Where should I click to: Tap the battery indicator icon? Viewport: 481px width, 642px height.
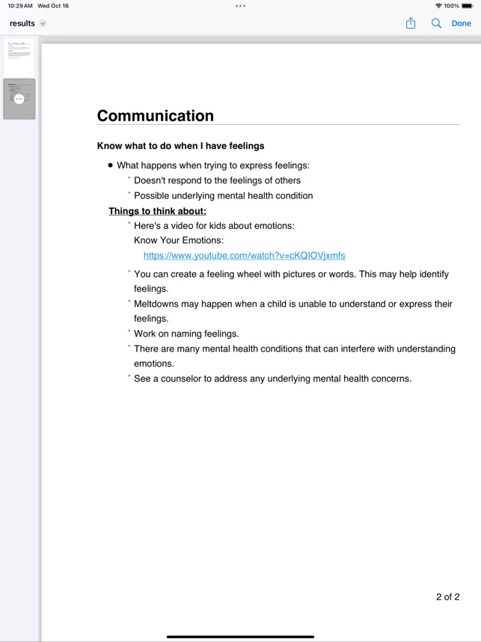[469, 6]
